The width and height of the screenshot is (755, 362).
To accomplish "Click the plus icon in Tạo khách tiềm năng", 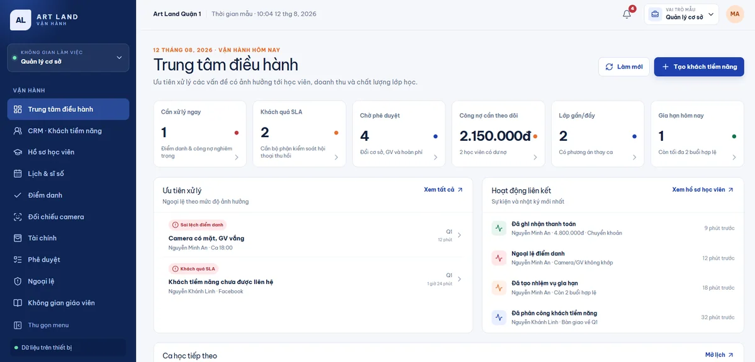I will (665, 67).
